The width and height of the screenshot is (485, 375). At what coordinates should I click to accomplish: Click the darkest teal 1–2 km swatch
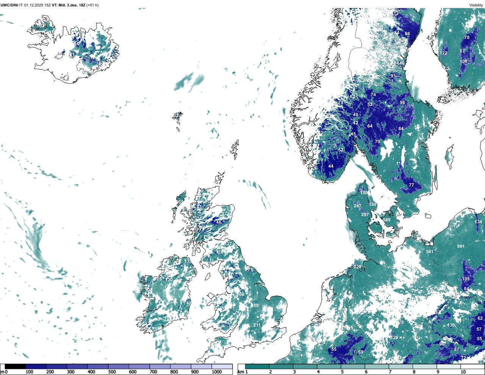(257, 366)
